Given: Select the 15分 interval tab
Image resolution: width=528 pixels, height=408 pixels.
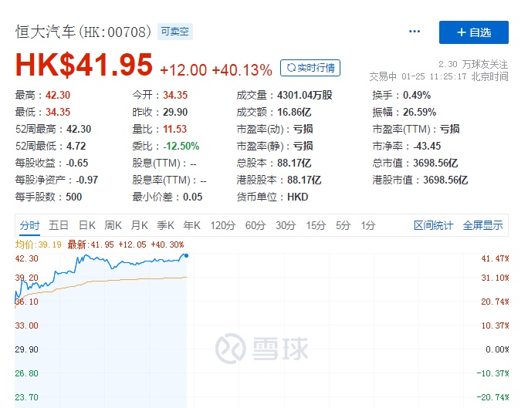Looking at the screenshot, I should click(x=316, y=225).
